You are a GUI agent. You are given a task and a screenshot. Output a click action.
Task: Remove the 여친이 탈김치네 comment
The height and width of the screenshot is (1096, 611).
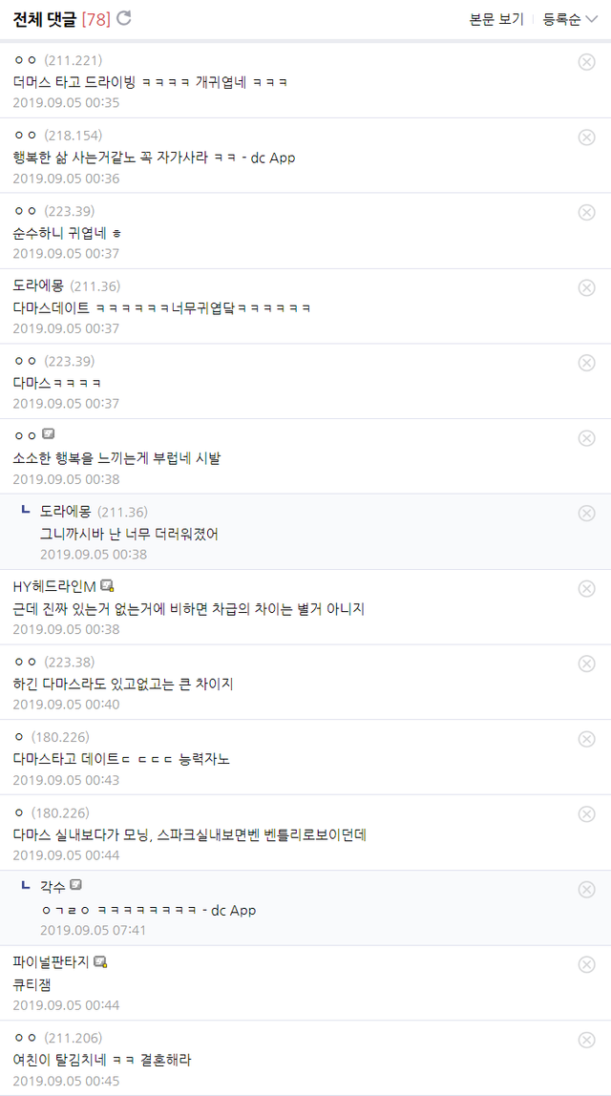pyautogui.click(x=586, y=1040)
